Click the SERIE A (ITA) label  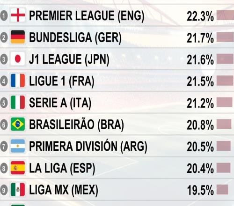tap(60, 103)
